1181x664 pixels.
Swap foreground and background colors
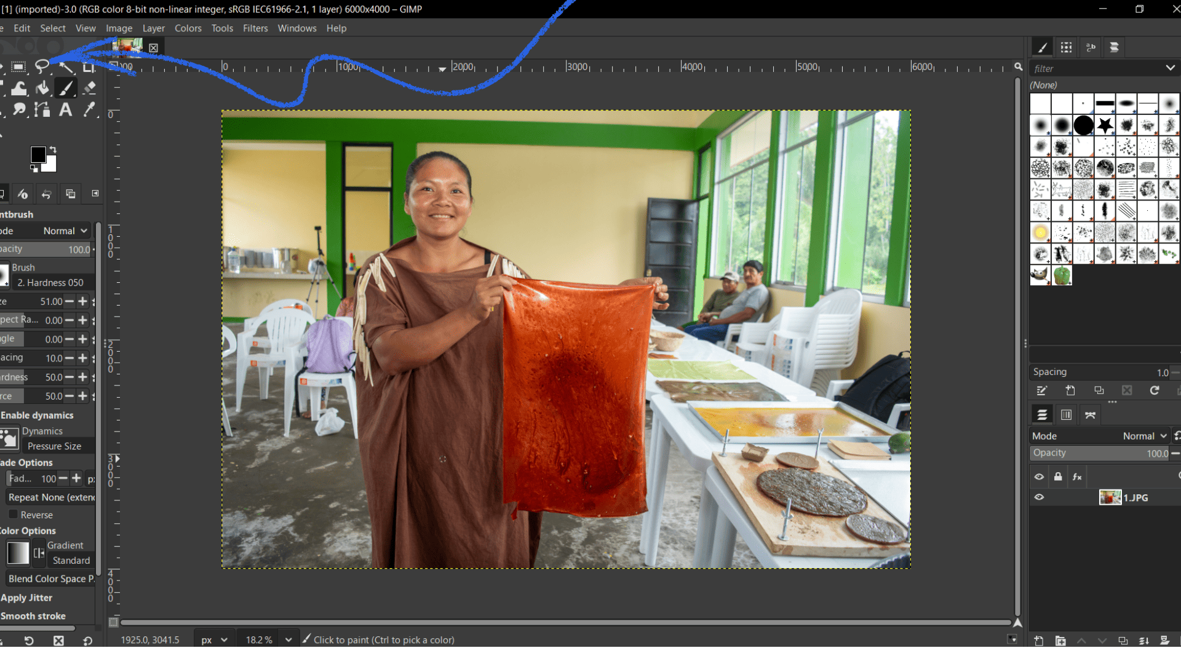pos(53,149)
